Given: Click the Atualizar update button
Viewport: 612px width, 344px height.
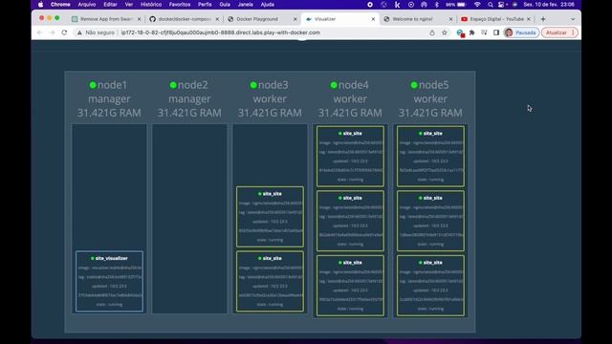Looking at the screenshot, I should [558, 32].
